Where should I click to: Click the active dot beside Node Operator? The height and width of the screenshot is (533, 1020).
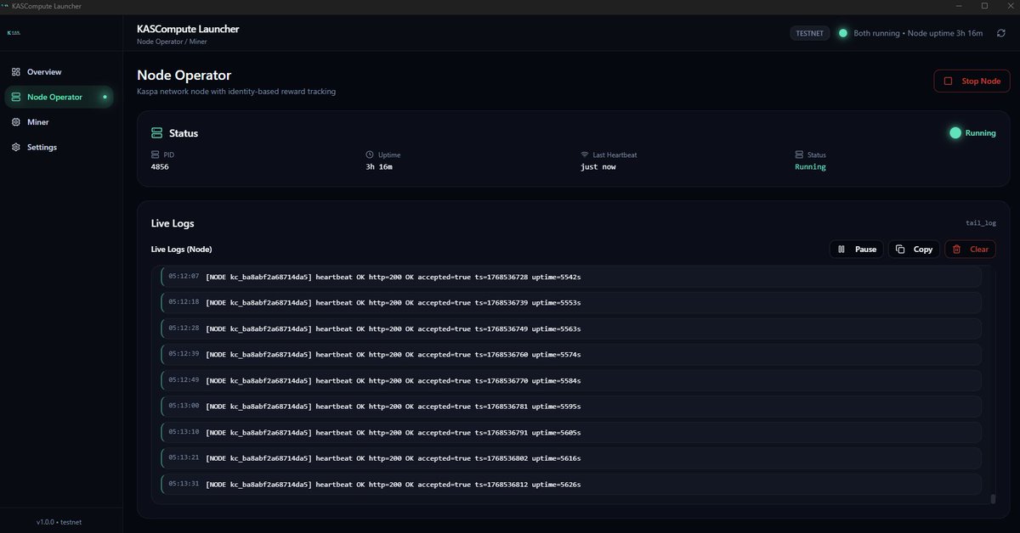[x=105, y=97]
